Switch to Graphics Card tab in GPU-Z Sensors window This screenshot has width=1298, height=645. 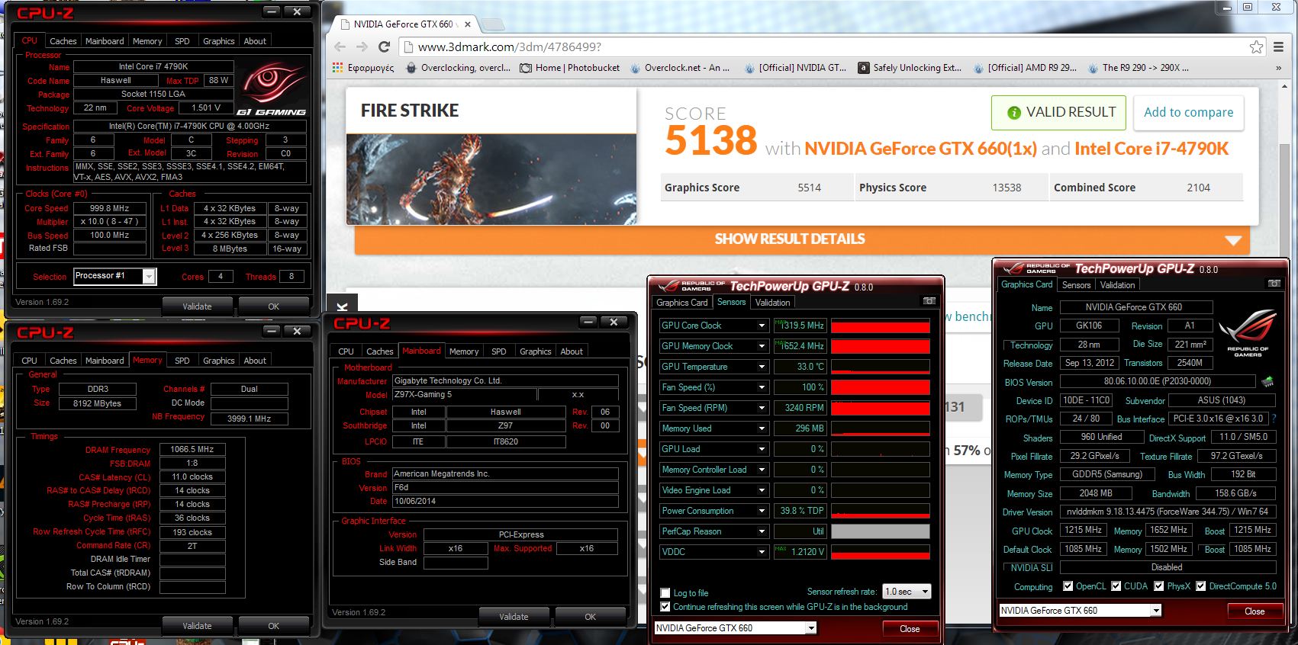[681, 303]
